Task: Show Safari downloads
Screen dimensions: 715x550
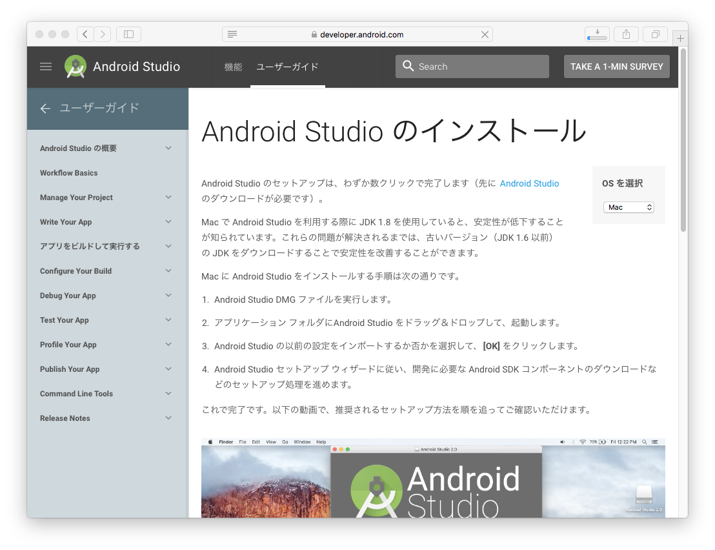Action: 598,34
